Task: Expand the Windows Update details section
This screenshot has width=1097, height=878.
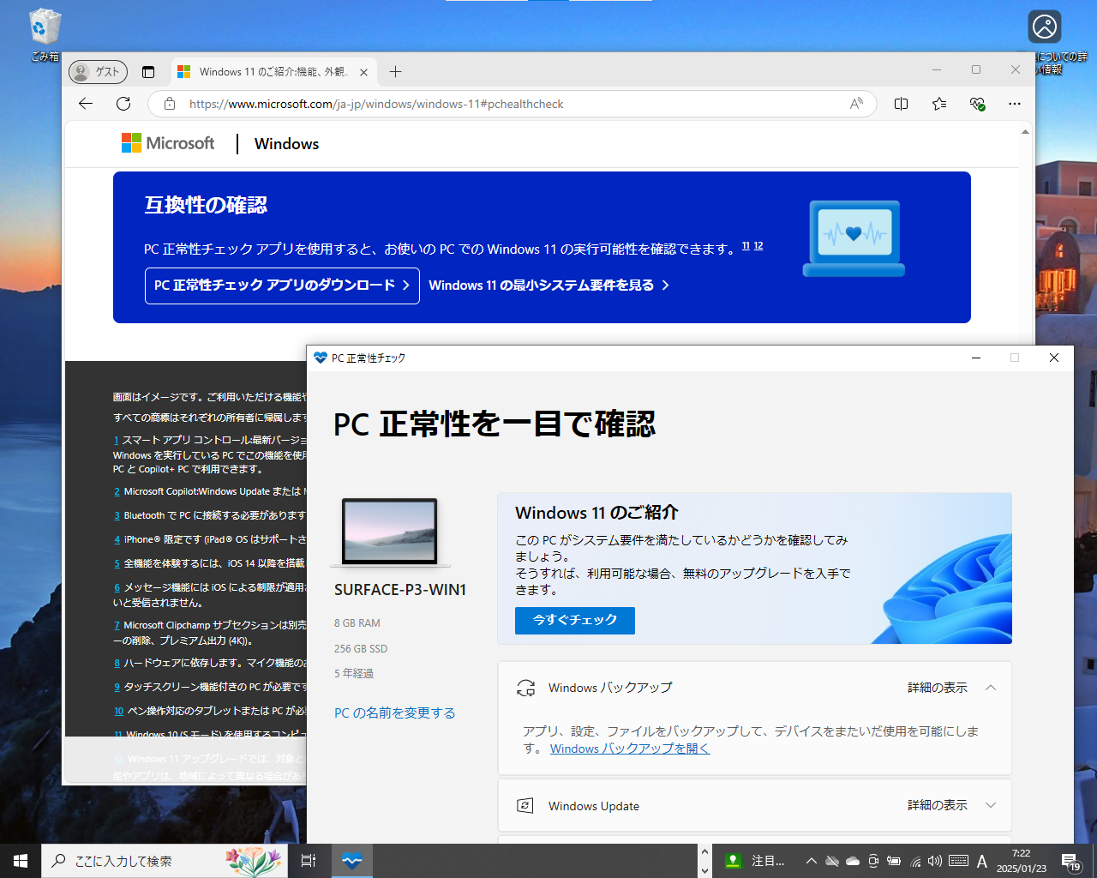Action: click(x=991, y=805)
